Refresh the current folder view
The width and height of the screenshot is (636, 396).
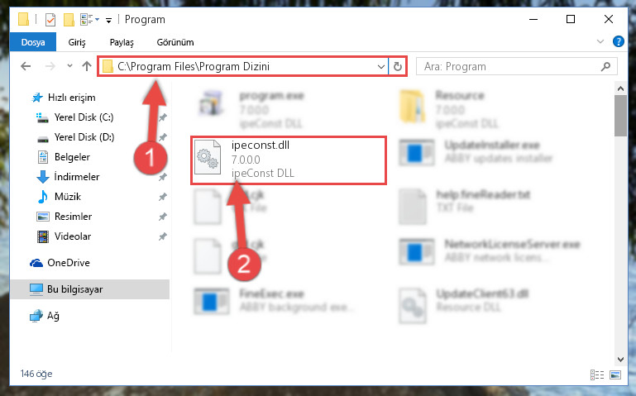pyautogui.click(x=398, y=66)
